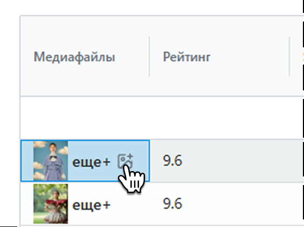The width and height of the screenshot is (304, 227).
Task: Sort by the Рейтинг column header
Action: 186,56
